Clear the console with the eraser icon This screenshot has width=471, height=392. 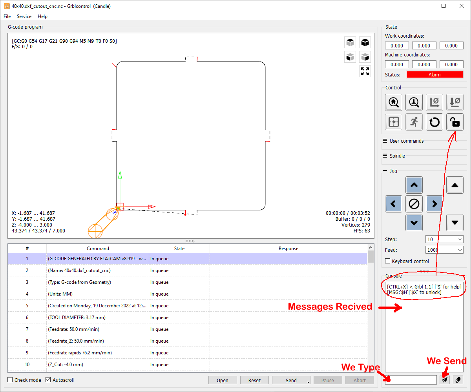[x=458, y=380]
